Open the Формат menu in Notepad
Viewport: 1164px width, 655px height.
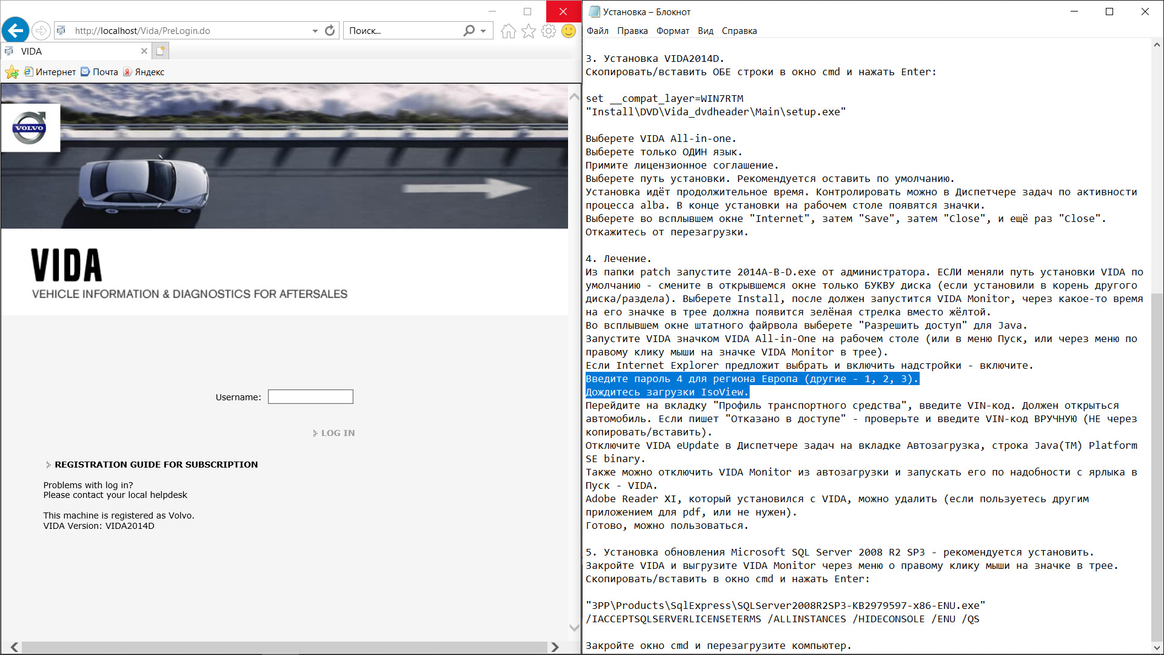(672, 31)
